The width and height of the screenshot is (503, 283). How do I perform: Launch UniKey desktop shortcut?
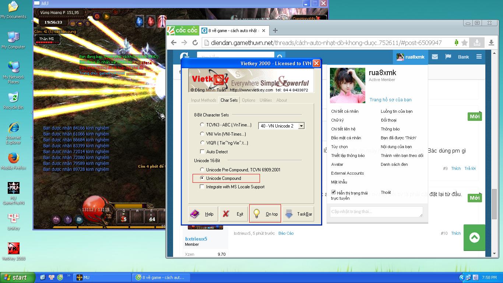point(13,221)
